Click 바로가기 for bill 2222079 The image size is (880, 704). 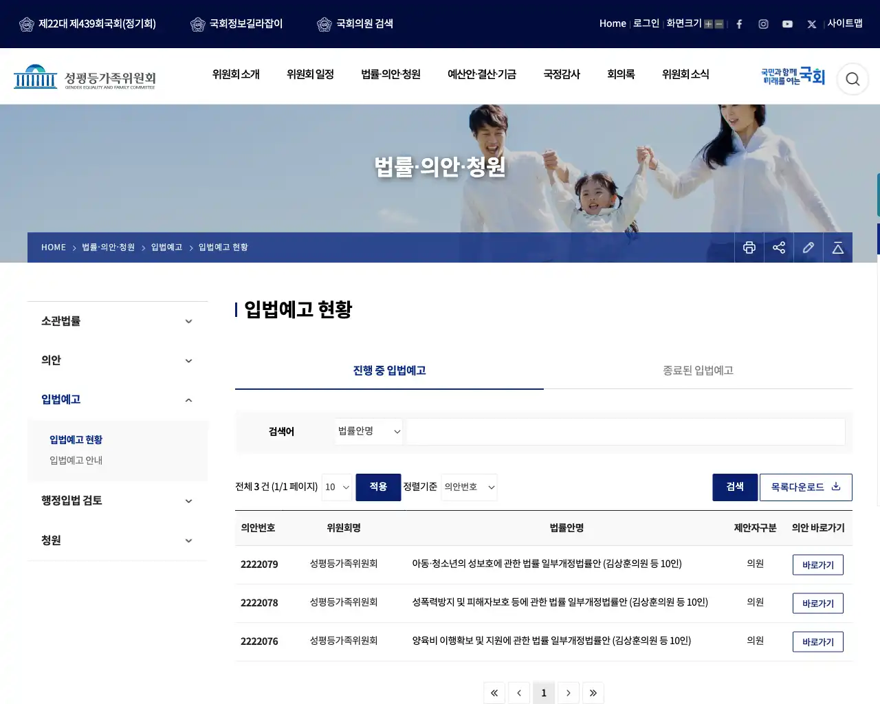coord(818,565)
